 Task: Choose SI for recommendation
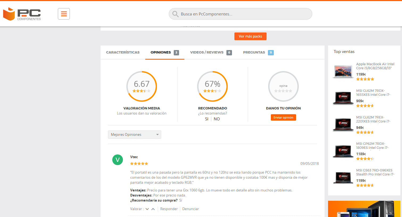(x=207, y=119)
